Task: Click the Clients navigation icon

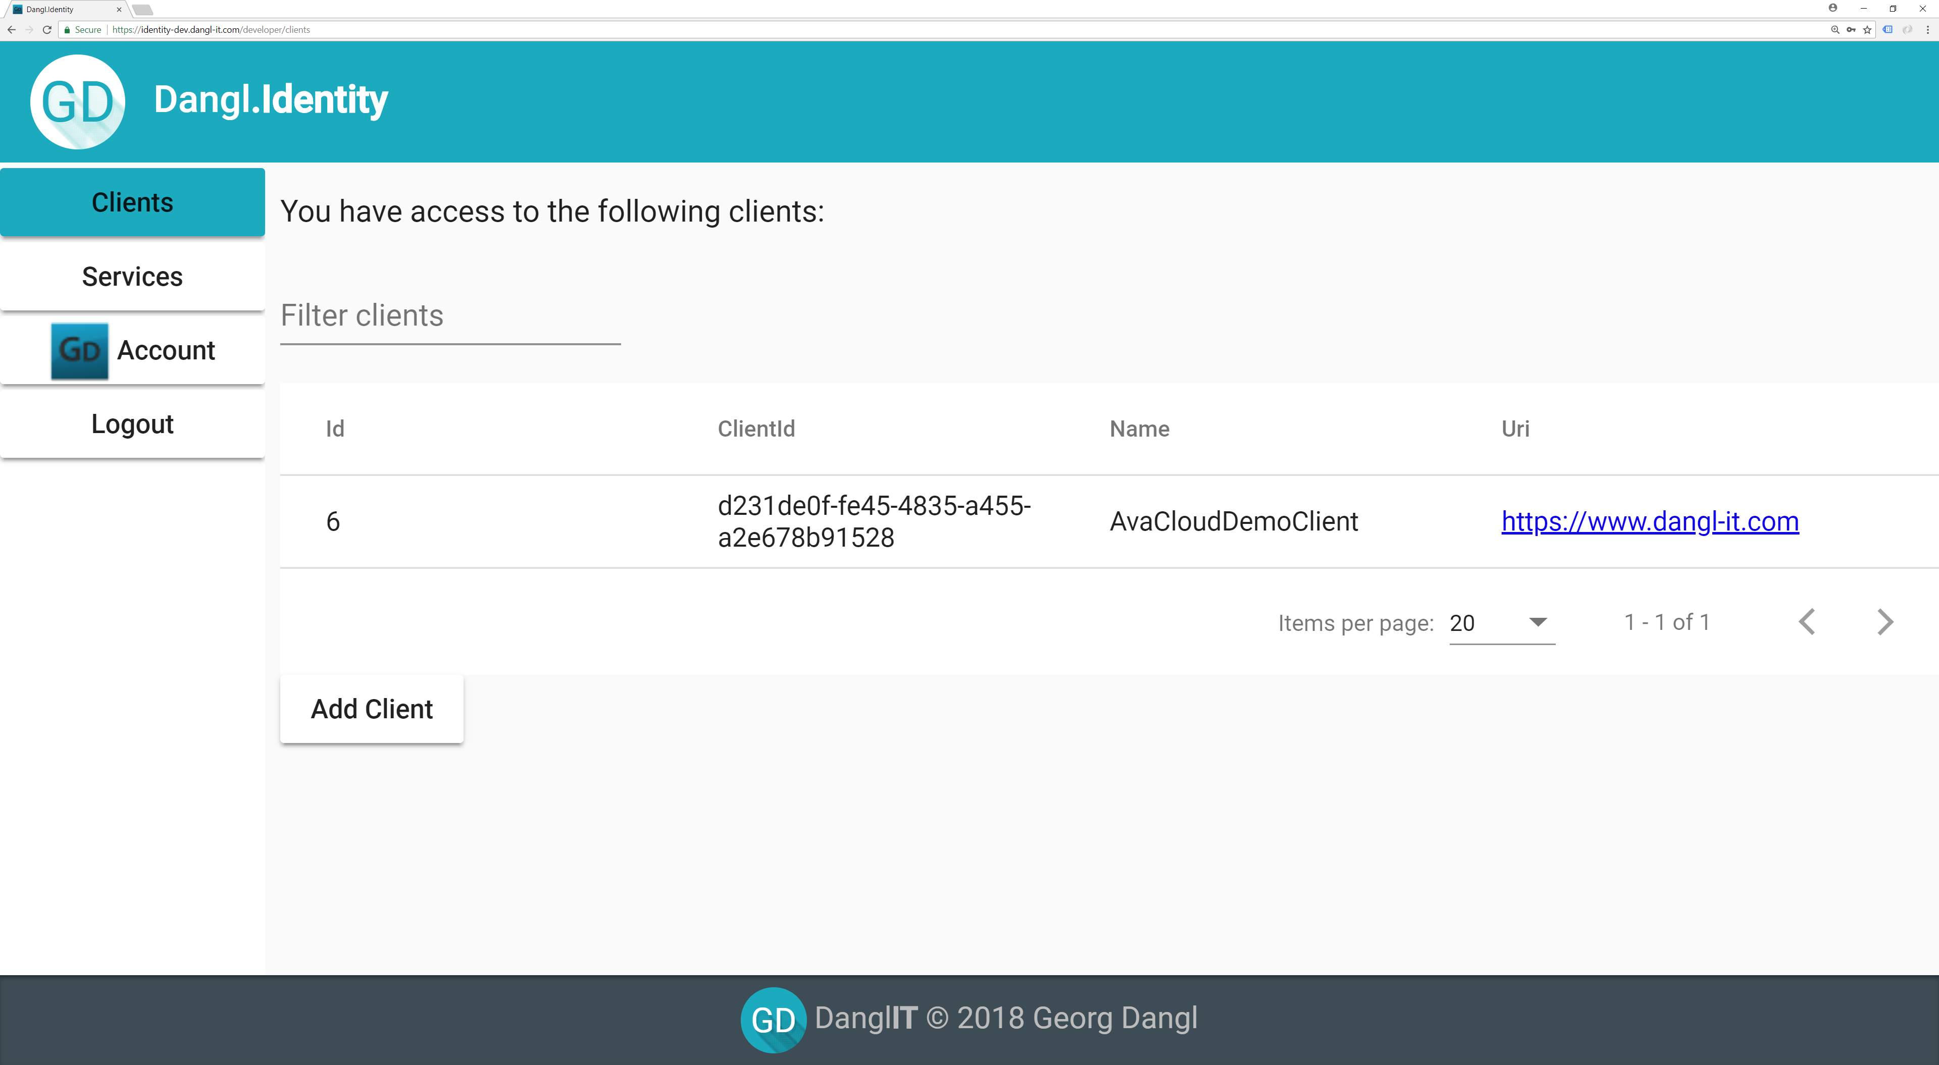Action: 131,201
